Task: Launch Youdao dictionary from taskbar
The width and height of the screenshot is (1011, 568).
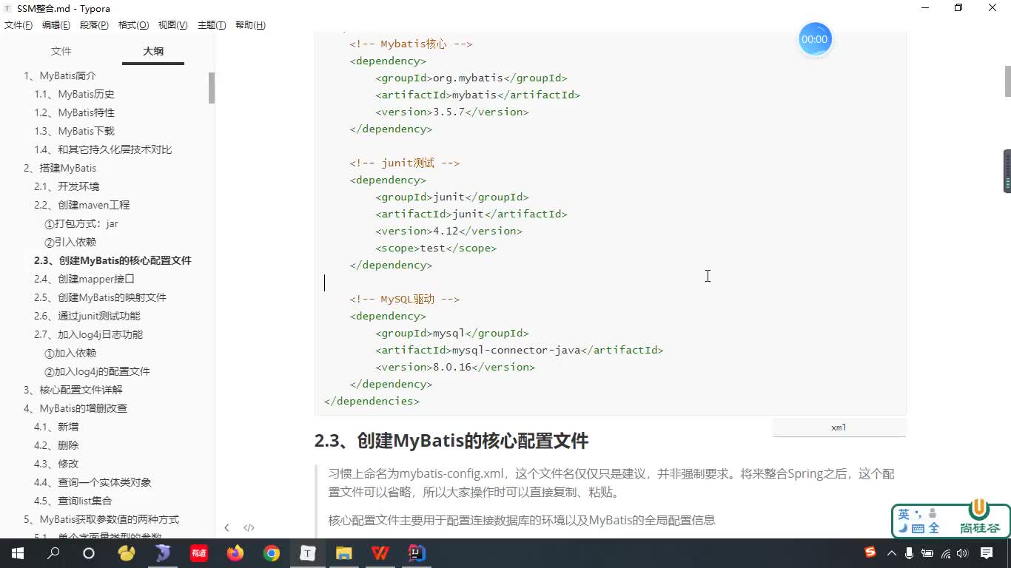Action: (199, 553)
